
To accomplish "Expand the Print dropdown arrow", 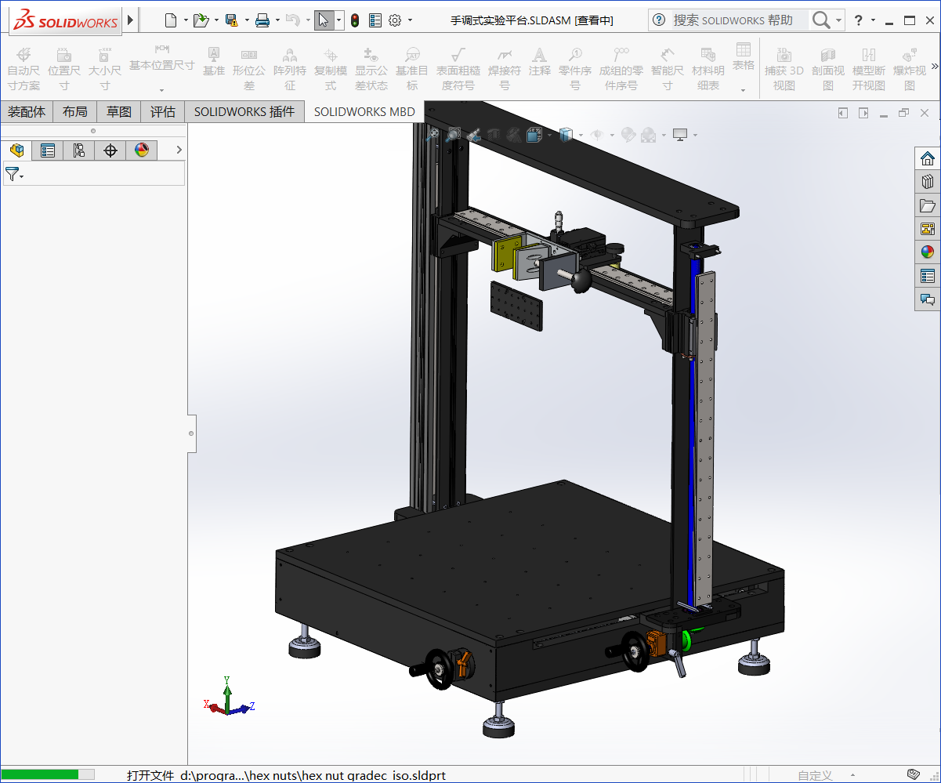I will click(277, 20).
